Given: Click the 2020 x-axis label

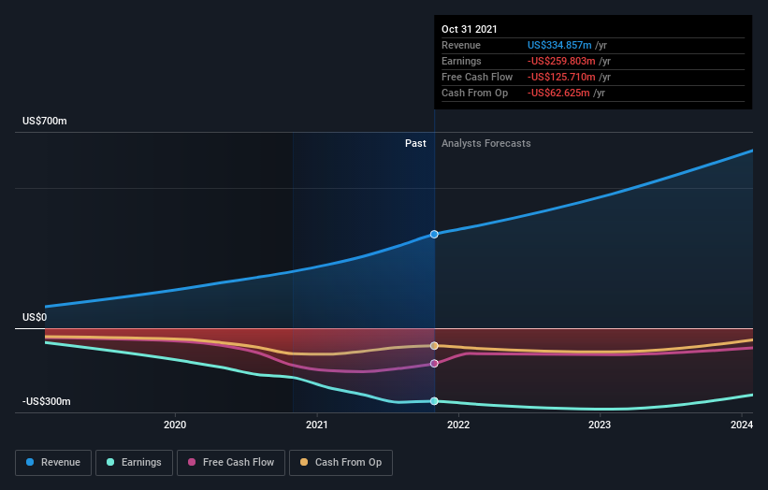Looking at the screenshot, I should tap(175, 425).
